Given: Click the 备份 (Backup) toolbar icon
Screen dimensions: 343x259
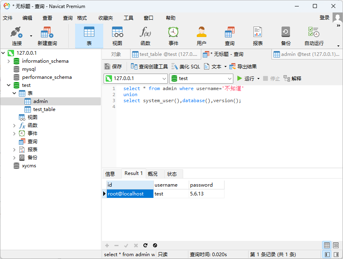Looking at the screenshot, I should 286,35.
